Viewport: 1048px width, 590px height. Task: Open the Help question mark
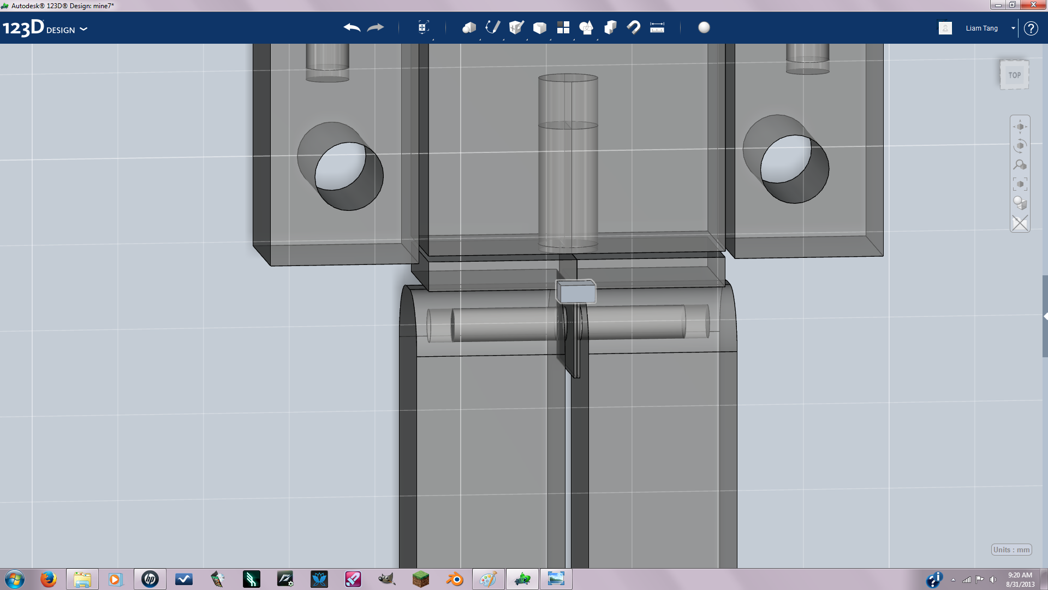[1031, 28]
